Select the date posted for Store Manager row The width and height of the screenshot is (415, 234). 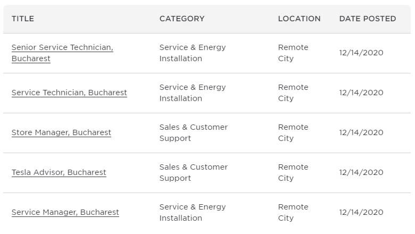(361, 132)
